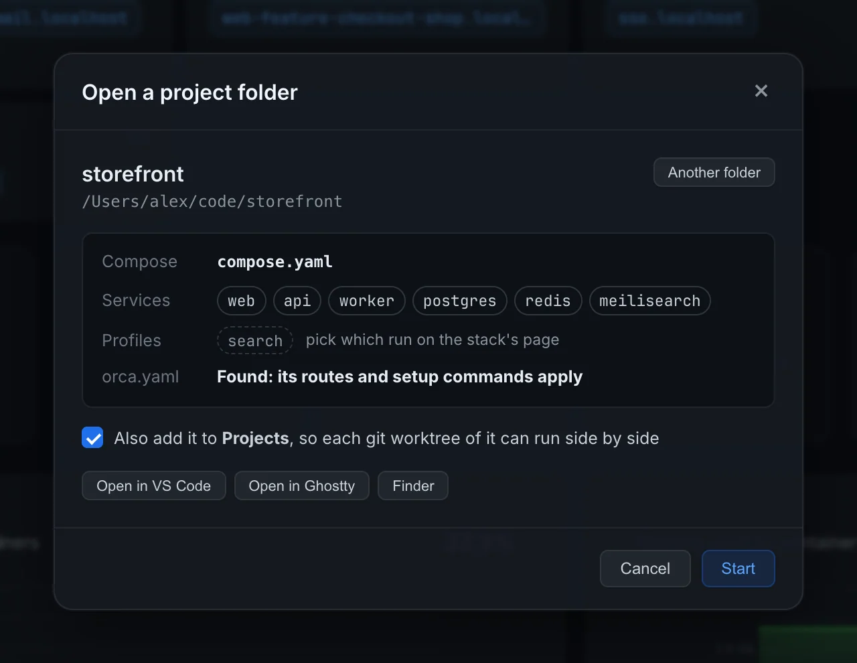Close the Open a project folder dialog
857x663 pixels.
point(761,91)
